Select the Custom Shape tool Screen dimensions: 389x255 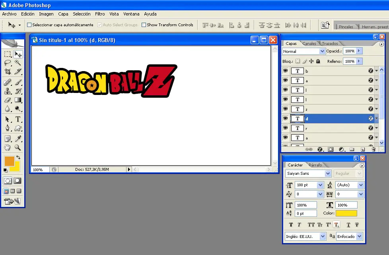pyautogui.click(x=18, y=128)
